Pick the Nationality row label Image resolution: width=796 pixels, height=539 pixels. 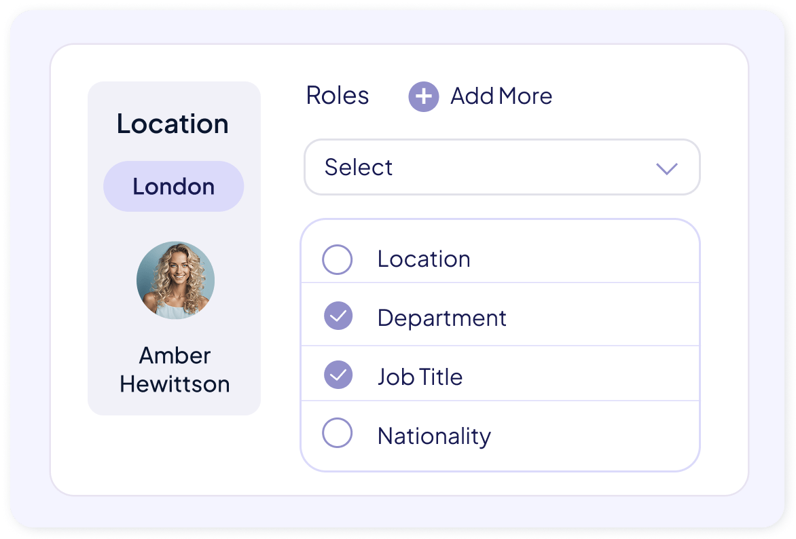point(434,436)
